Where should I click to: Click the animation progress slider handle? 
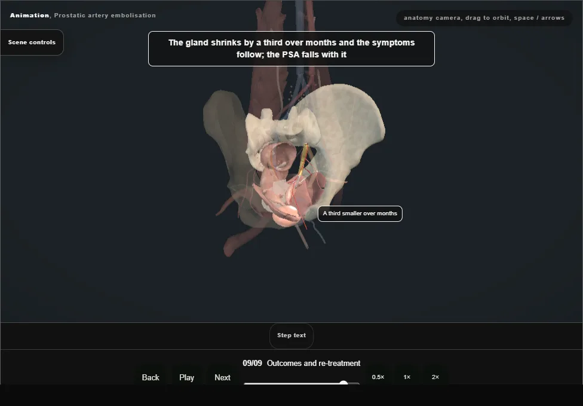(343, 383)
